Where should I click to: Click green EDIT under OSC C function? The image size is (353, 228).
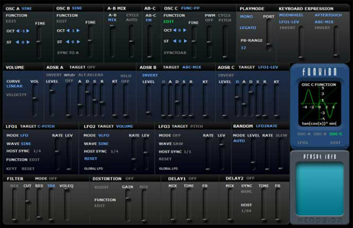pos(169,22)
